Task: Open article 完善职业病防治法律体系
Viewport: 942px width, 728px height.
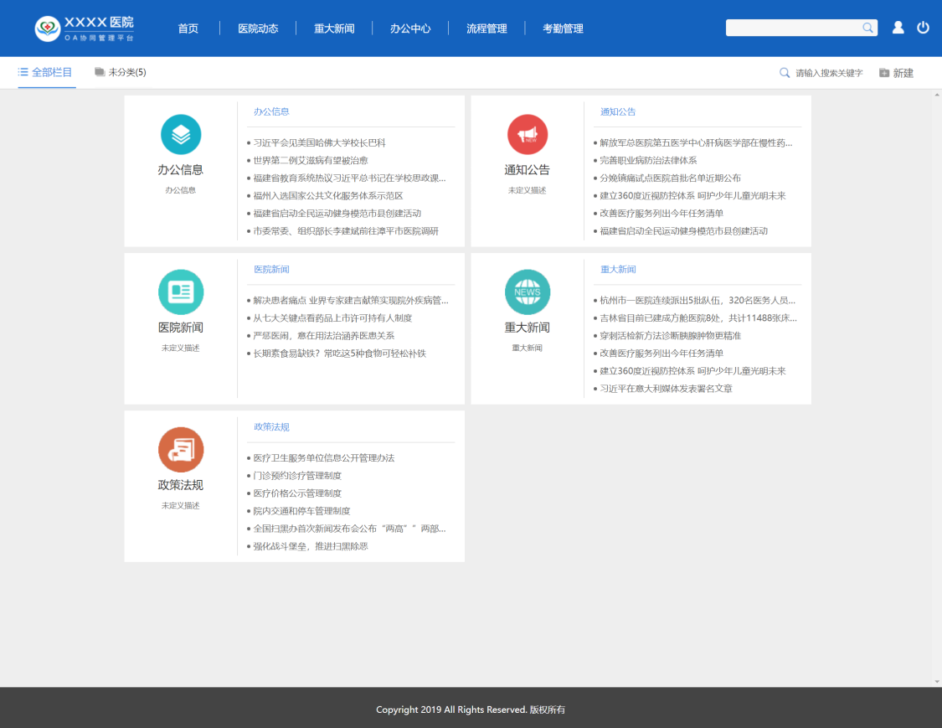Action: click(648, 160)
